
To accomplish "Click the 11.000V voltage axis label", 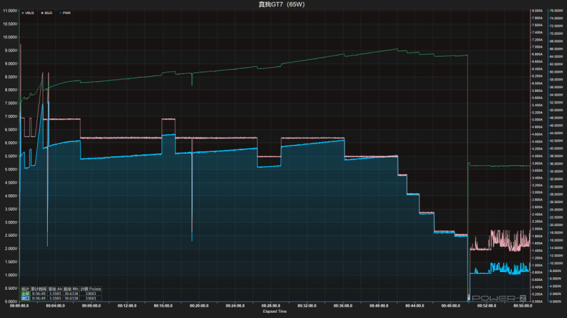I will coord(10,11).
